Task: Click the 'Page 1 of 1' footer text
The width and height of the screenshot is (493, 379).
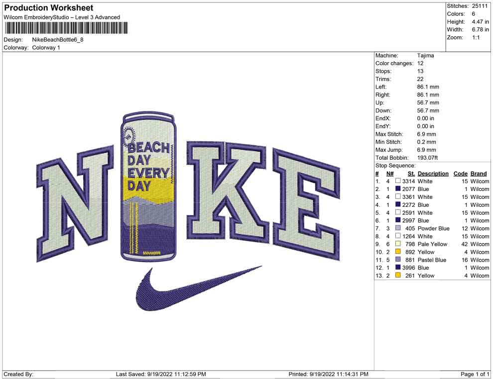Action: pos(475,374)
